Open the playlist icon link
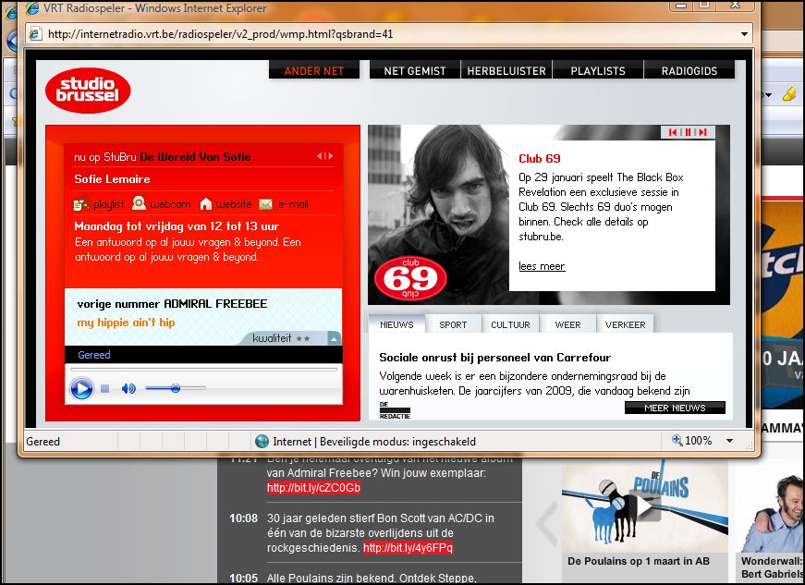Screen dimensions: 805x585 pyautogui.click(x=81, y=204)
